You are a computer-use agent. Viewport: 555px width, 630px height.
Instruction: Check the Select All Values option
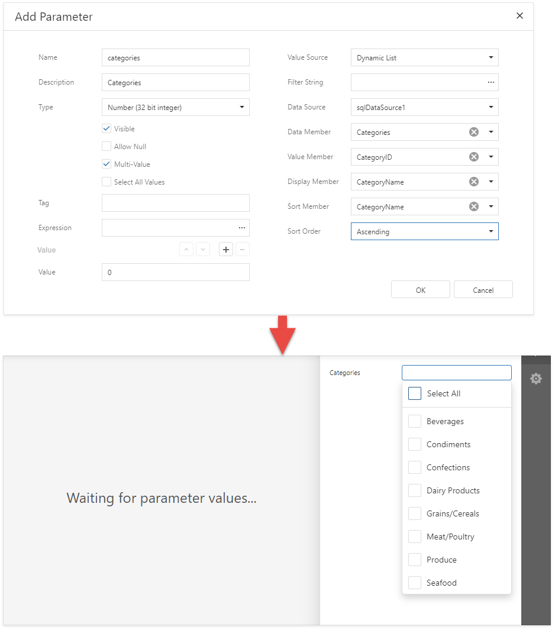(107, 182)
